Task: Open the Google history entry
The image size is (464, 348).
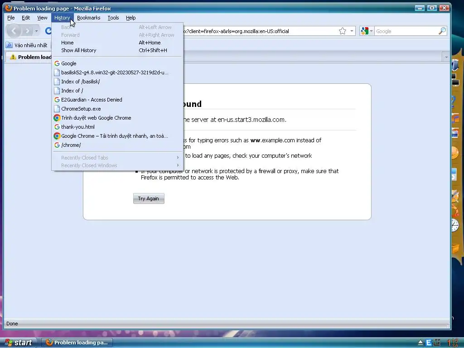Action: pos(117,63)
